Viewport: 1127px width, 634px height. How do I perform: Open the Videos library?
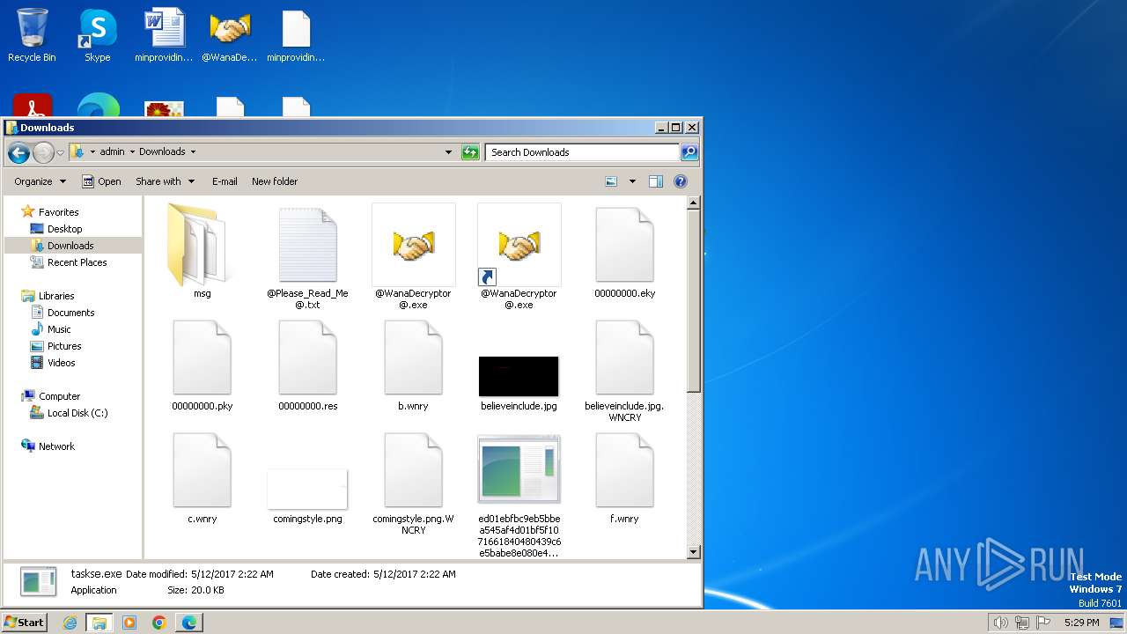(x=53, y=363)
